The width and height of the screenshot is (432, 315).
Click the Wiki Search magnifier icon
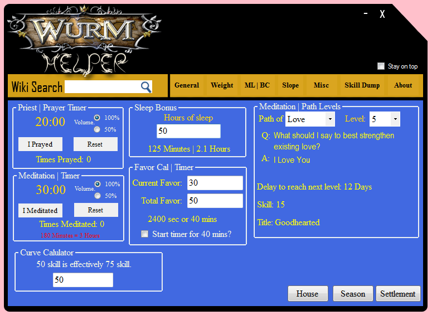click(x=146, y=87)
